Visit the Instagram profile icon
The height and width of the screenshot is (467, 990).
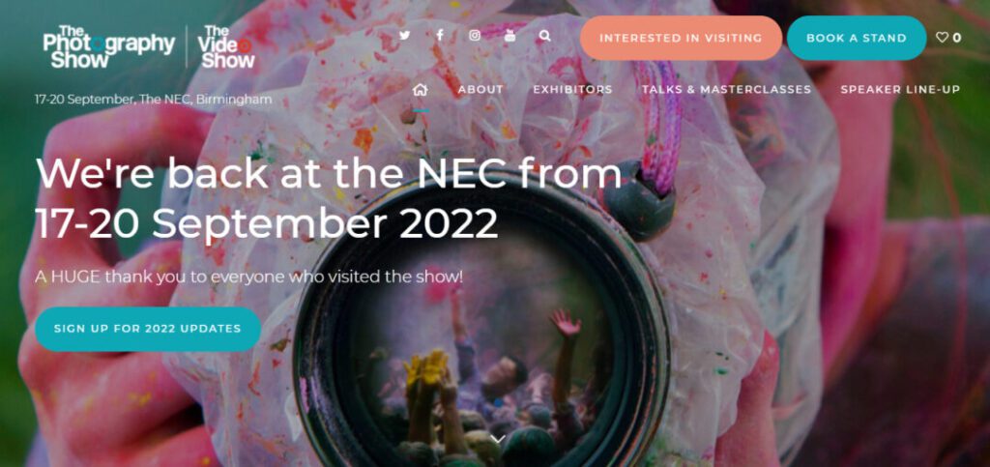click(x=475, y=36)
